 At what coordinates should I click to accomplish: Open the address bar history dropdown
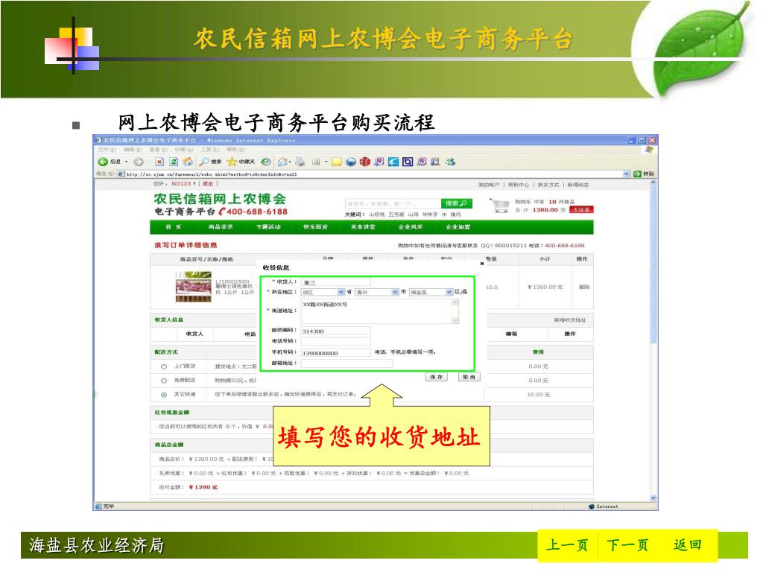pyautogui.click(x=627, y=174)
